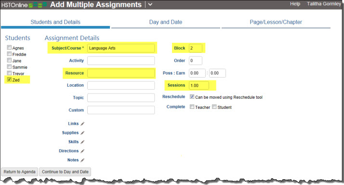Check the Agnes student checkbox
The image size is (344, 185).
[x=9, y=47]
